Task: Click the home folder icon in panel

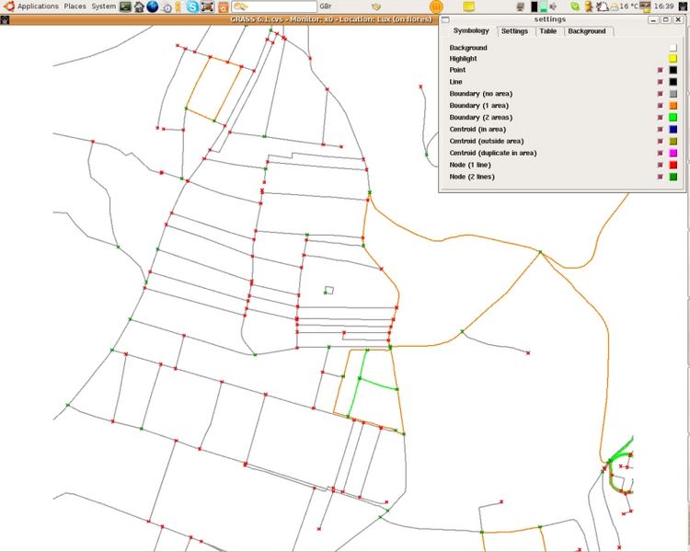Action: click(x=139, y=6)
